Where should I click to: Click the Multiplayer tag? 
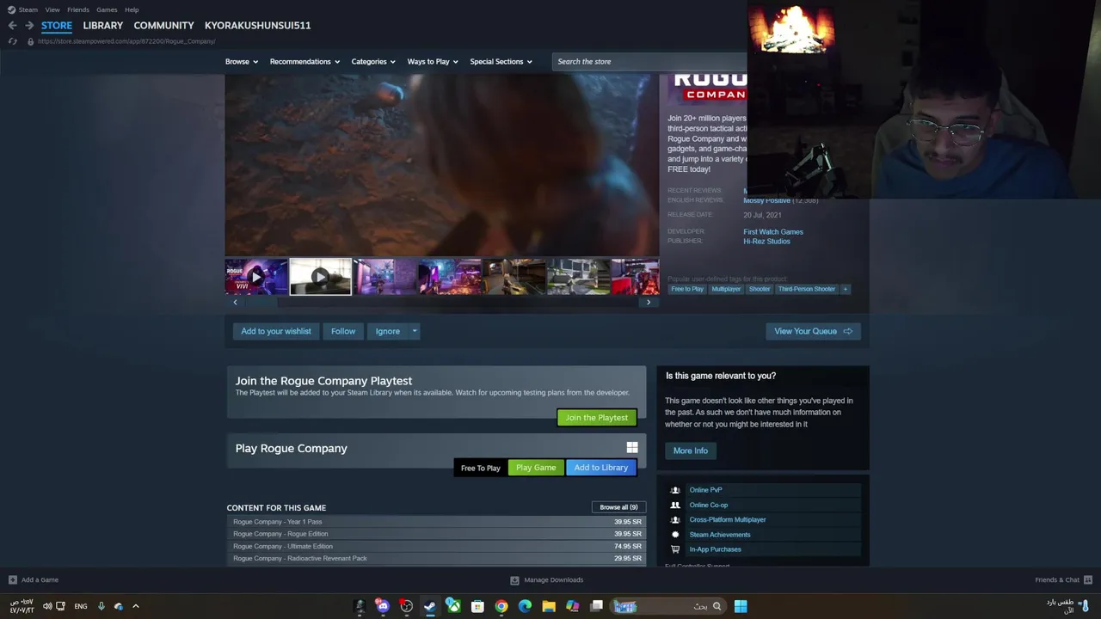726,289
